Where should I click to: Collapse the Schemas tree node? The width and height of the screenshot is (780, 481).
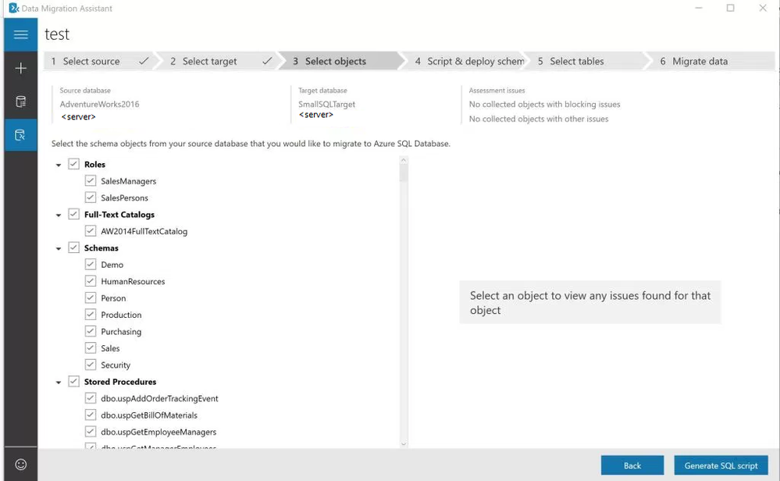pyautogui.click(x=59, y=248)
